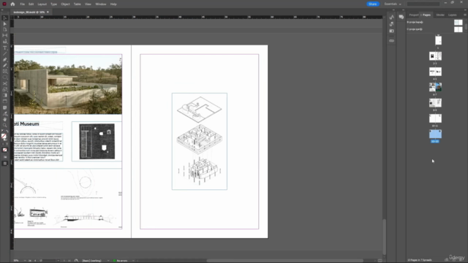Switch to the Layers panel tab

(453, 15)
